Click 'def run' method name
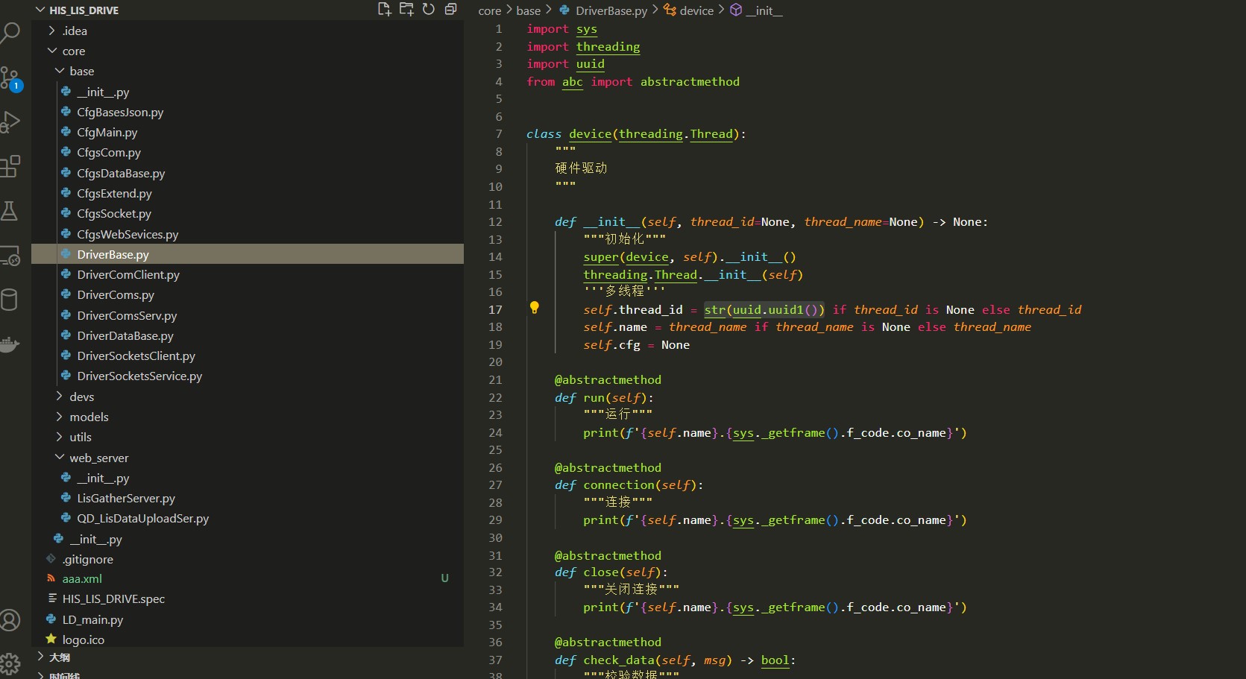The image size is (1246, 679). [594, 397]
